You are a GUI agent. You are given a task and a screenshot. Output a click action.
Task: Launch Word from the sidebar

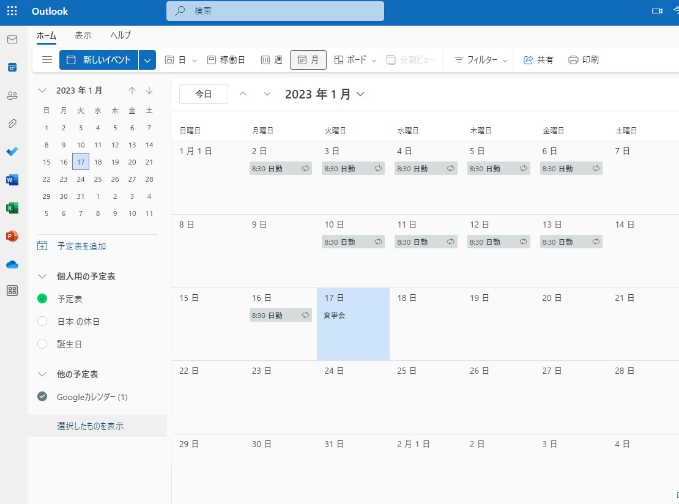pyautogui.click(x=12, y=180)
